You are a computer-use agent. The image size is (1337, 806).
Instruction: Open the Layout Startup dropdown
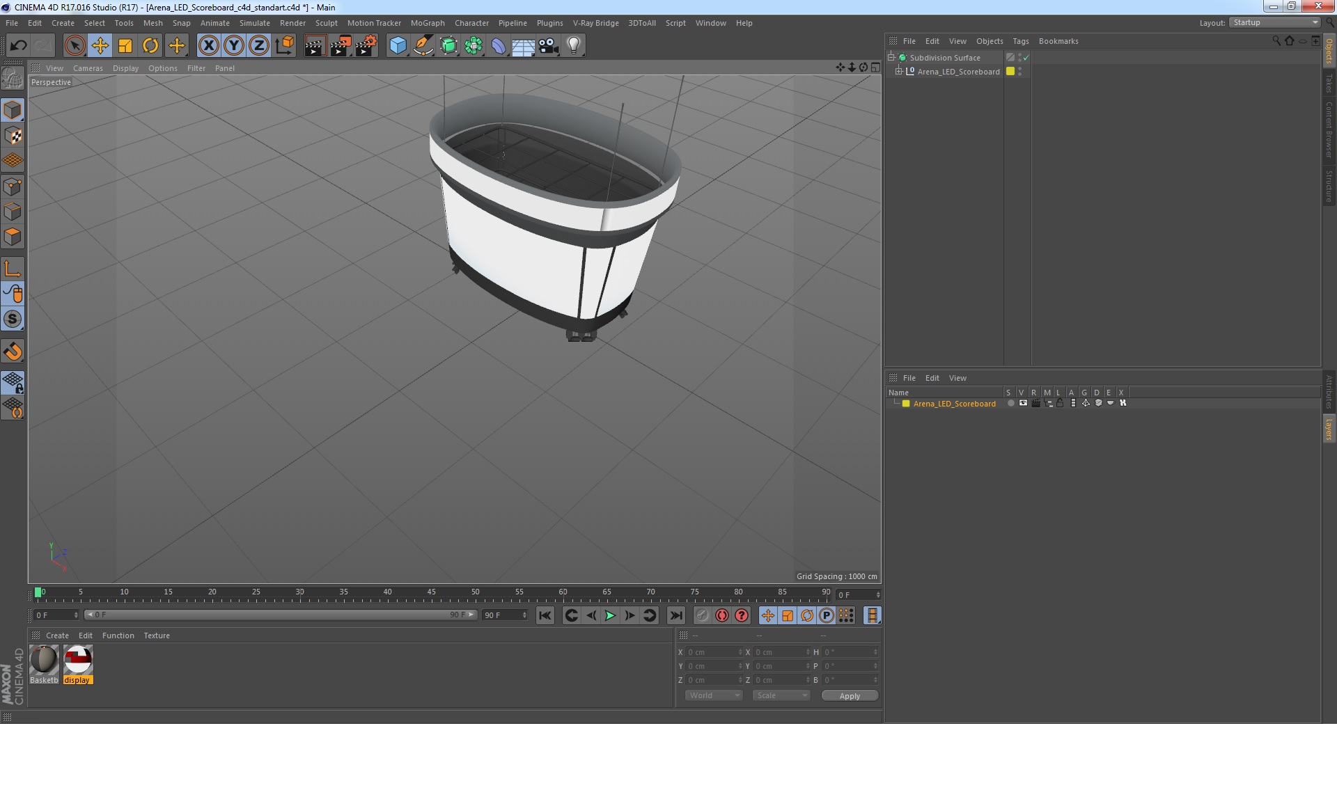tap(1274, 22)
